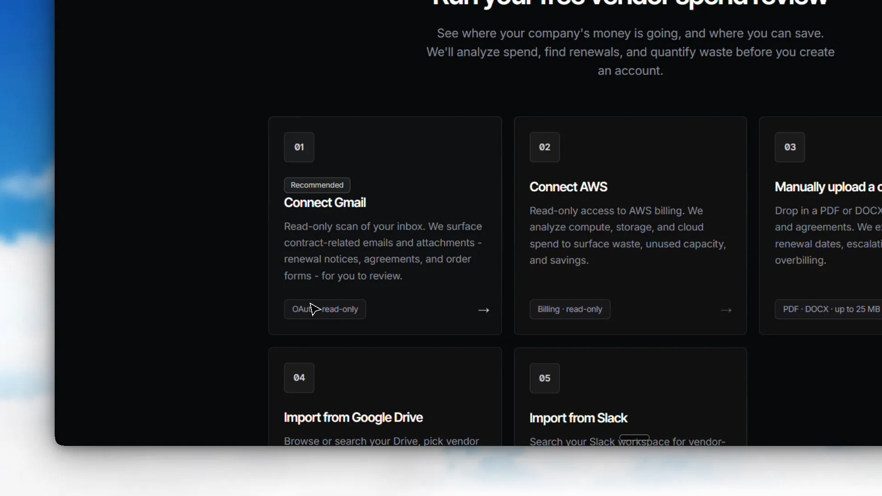Click 'See where your company's money is going' subtitle
The width and height of the screenshot is (882, 496).
630,52
